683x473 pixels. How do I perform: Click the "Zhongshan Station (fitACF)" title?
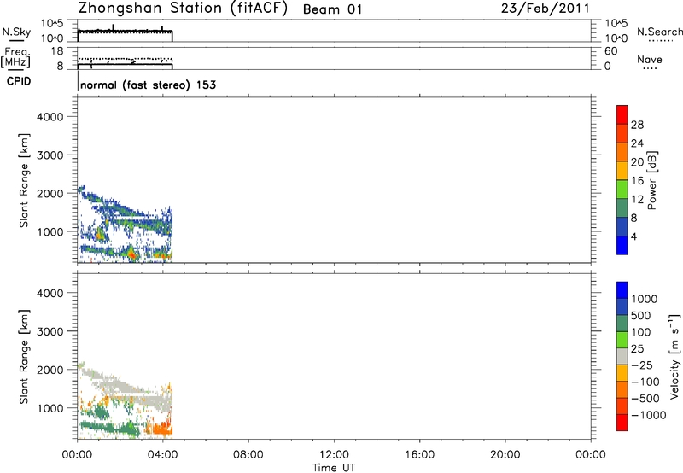183,9
